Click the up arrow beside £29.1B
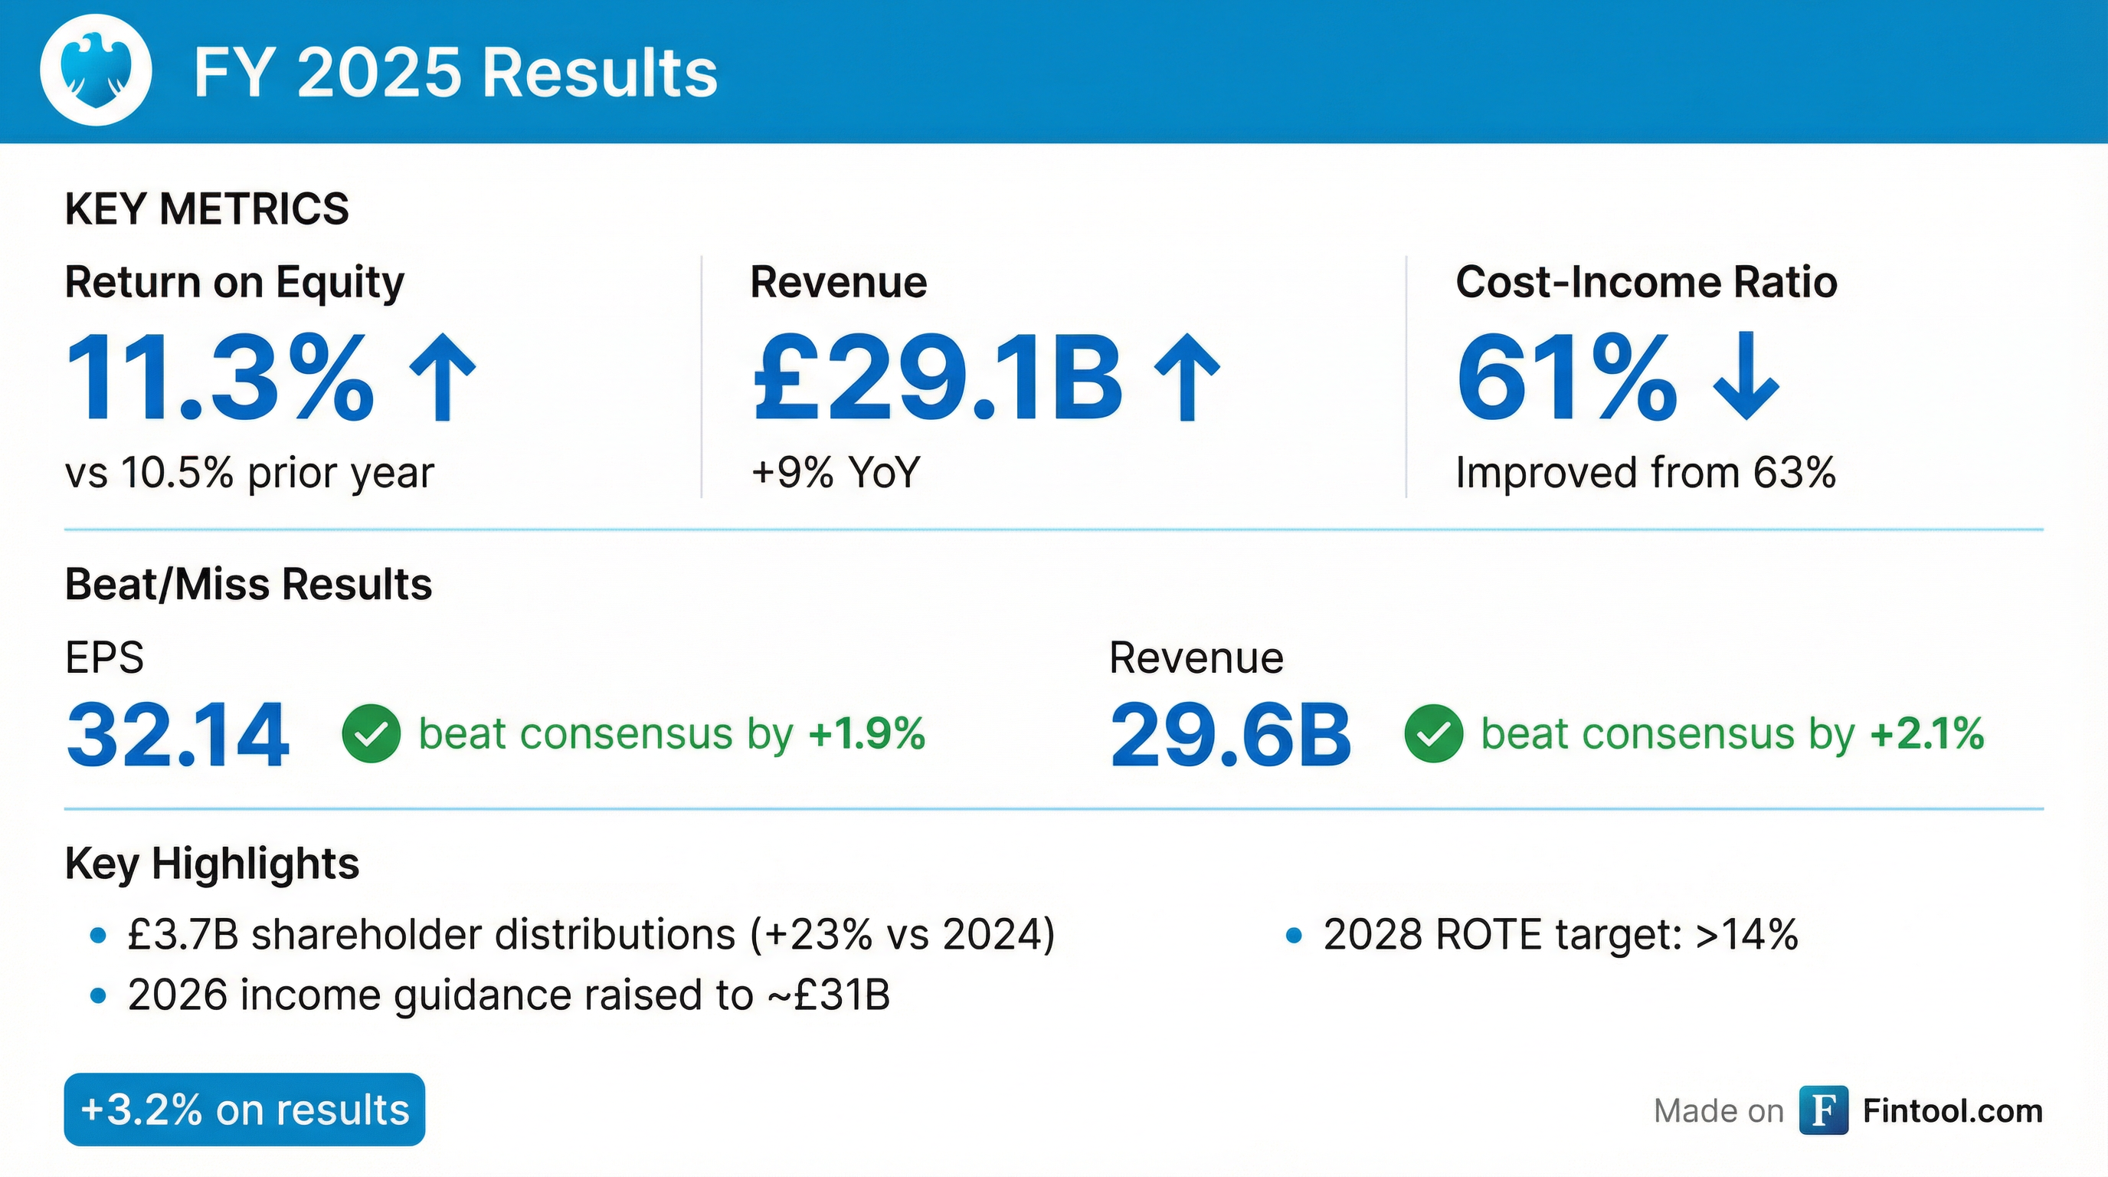2108x1177 pixels. (x=1187, y=377)
